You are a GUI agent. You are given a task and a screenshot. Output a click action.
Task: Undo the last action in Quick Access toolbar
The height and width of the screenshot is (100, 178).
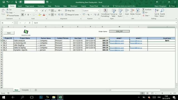(8, 2)
